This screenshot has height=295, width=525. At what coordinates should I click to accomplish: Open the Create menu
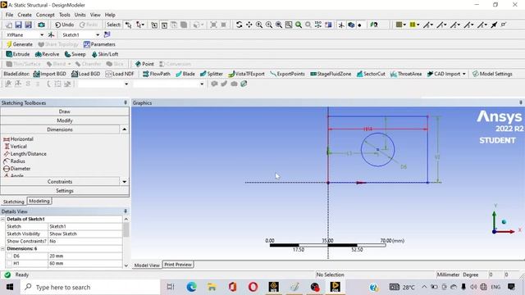click(x=25, y=15)
